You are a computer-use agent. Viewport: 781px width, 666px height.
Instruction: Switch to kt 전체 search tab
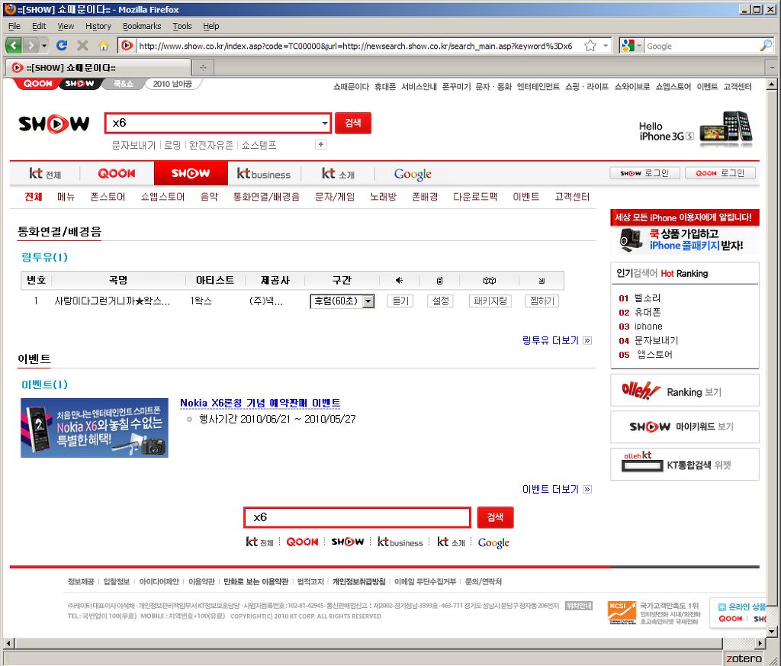click(x=45, y=174)
